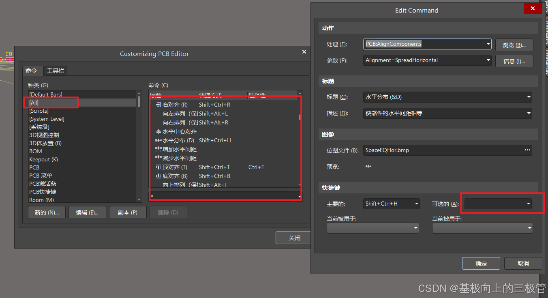Select the 水平中心对齐 icon in command list
This screenshot has height=298, width=548.
pos(158,131)
